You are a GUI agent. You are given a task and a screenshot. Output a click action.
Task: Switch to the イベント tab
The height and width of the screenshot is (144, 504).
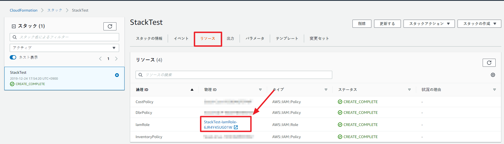(x=181, y=38)
